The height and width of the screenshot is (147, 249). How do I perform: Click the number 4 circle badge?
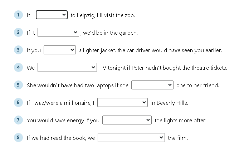click(18, 67)
